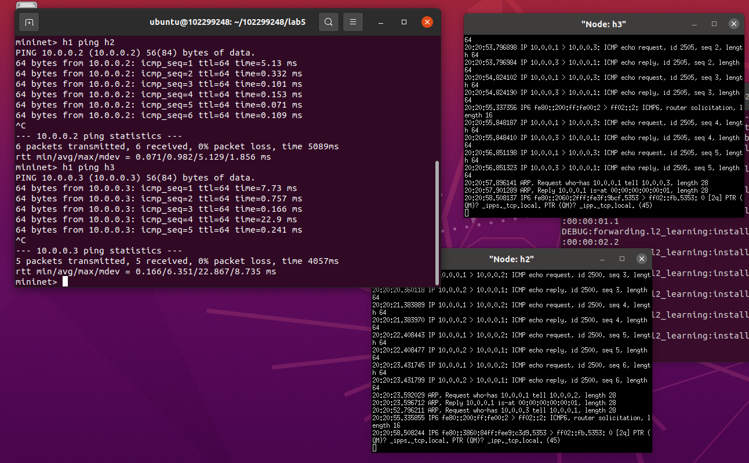Click the "--- 10.0.0.3 ping statistics ---" line

pyautogui.click(x=99, y=251)
